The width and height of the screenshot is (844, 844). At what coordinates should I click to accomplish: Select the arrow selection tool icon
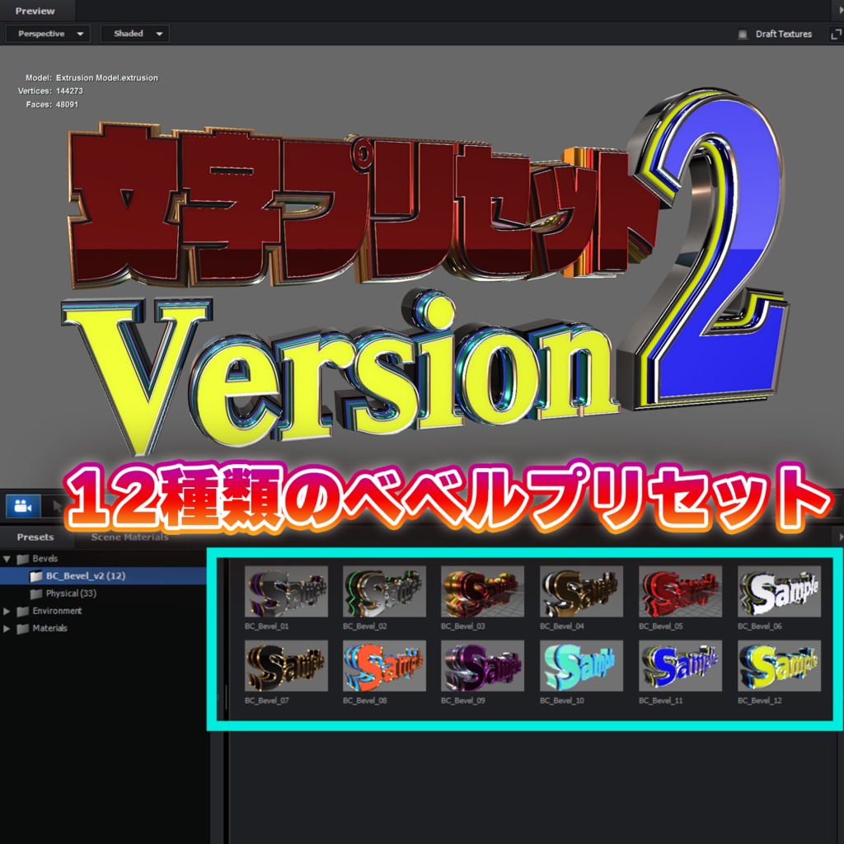[x=58, y=506]
